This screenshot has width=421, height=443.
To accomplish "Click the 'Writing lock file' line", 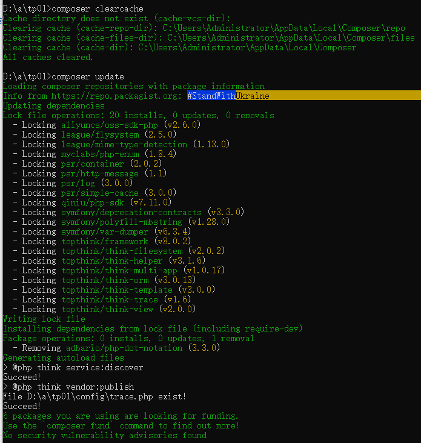I will (x=44, y=319).
